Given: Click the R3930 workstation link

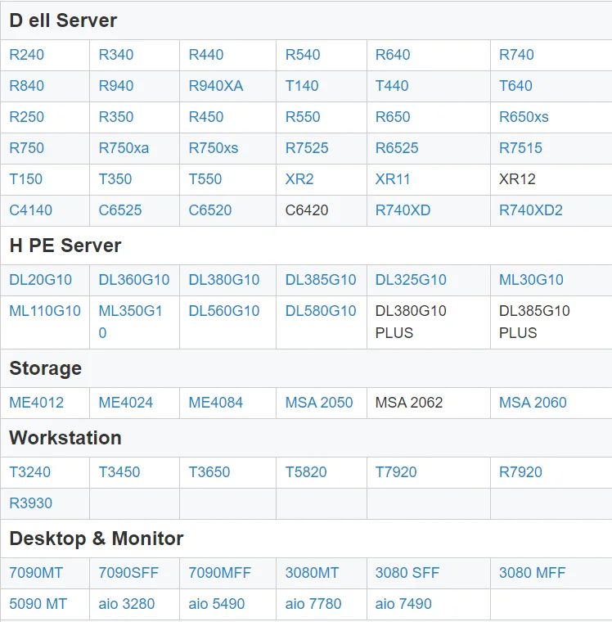Looking at the screenshot, I should [30, 503].
